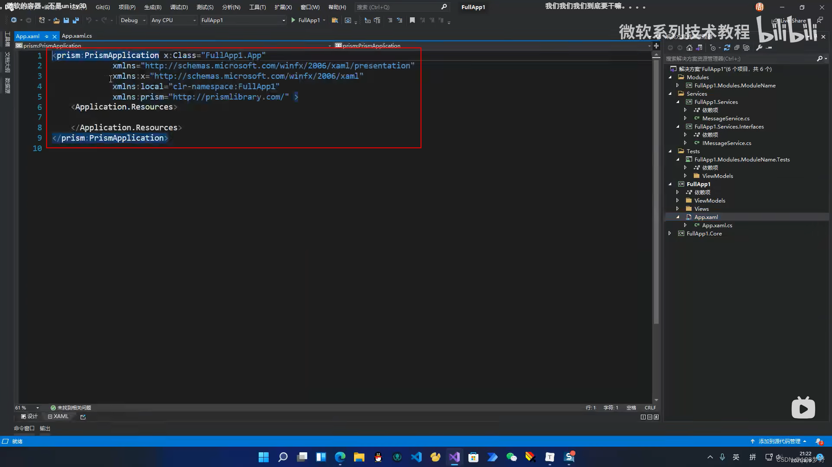Open the 调试(D) menu
Viewport: 832px width, 467px height.
(179, 7)
